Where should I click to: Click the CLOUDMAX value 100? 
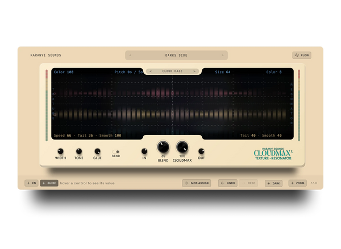tap(182, 156)
